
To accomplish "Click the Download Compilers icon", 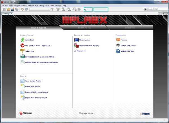I will pyautogui.click(x=23, y=57).
